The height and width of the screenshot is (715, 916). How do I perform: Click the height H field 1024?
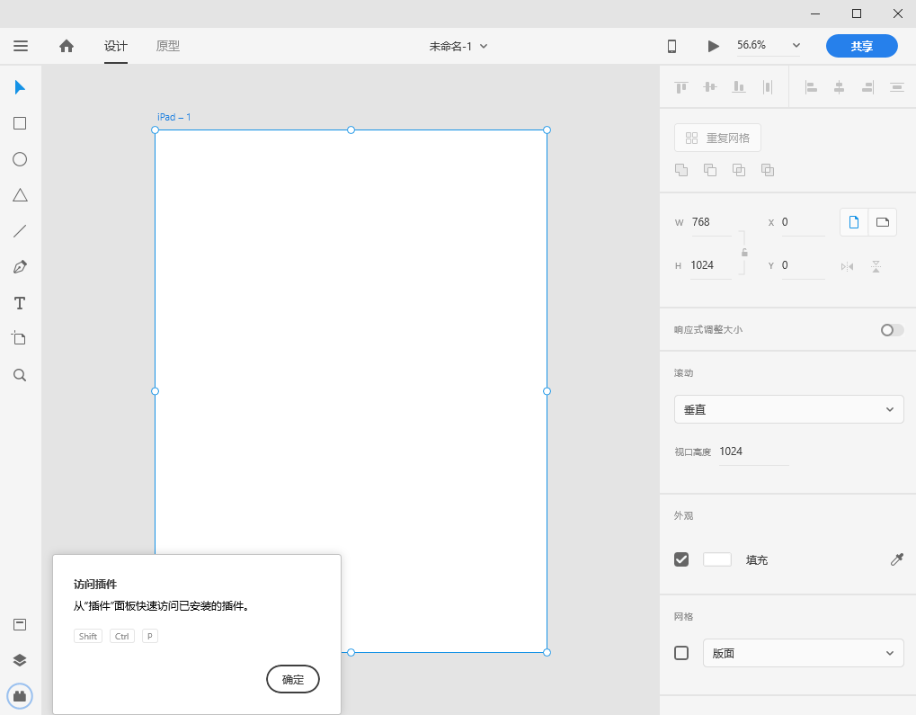coord(710,265)
